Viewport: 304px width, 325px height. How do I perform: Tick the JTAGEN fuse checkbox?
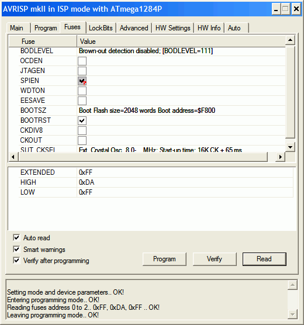[x=82, y=71]
